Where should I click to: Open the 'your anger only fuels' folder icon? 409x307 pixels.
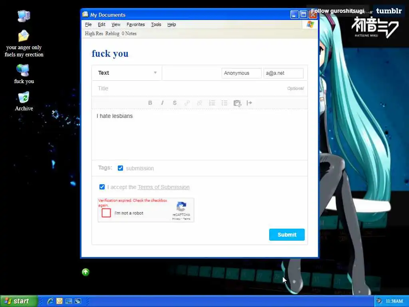pyautogui.click(x=24, y=36)
